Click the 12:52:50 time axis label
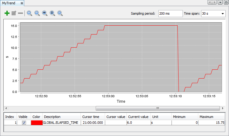 [41, 96]
